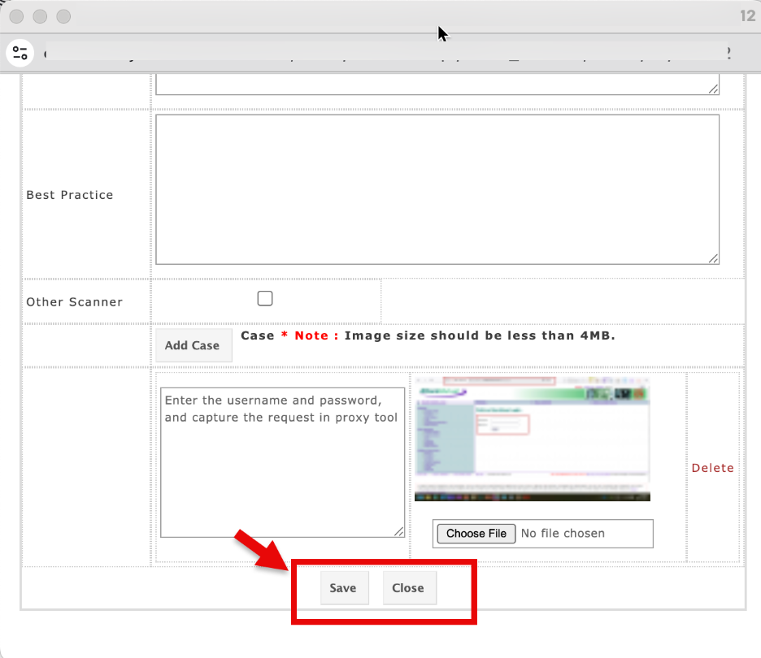The width and height of the screenshot is (761, 658).
Task: Click the browser address bar
Action: 387,52
